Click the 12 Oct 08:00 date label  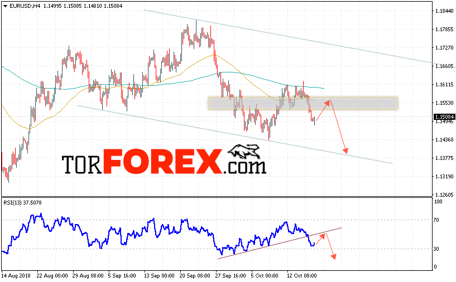[x=301, y=276]
